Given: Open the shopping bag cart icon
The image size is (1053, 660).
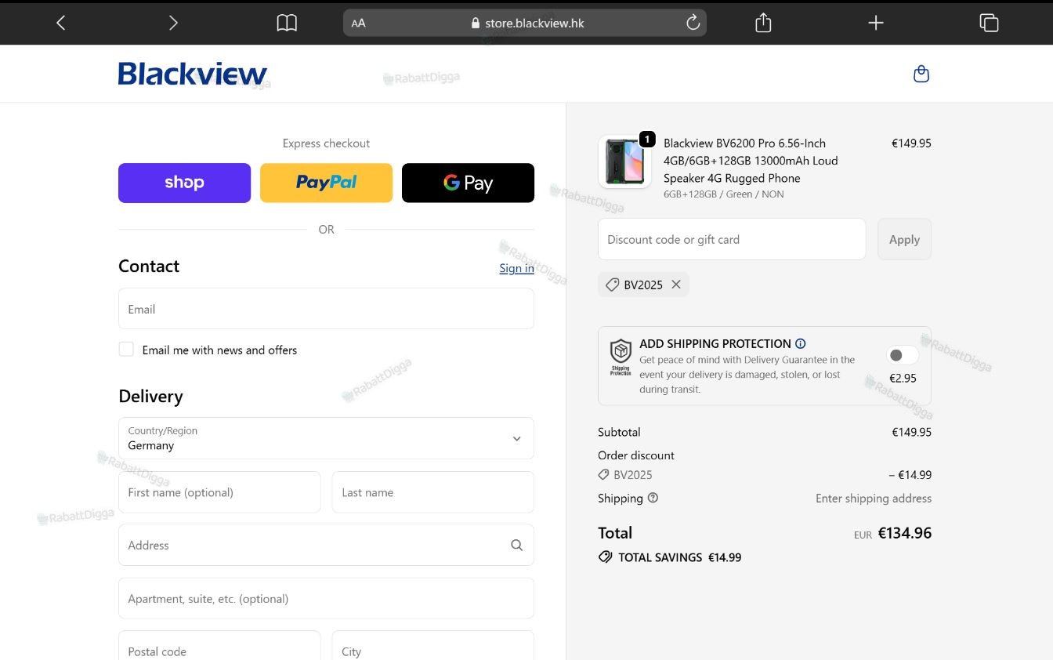Looking at the screenshot, I should (921, 74).
